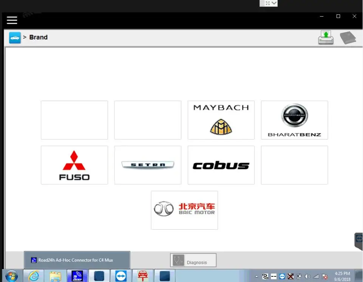Open the gray book manual icon
The width and height of the screenshot is (363, 282).
348,38
